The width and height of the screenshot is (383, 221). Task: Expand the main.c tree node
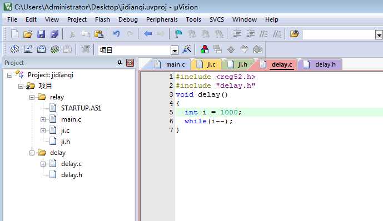(43, 119)
